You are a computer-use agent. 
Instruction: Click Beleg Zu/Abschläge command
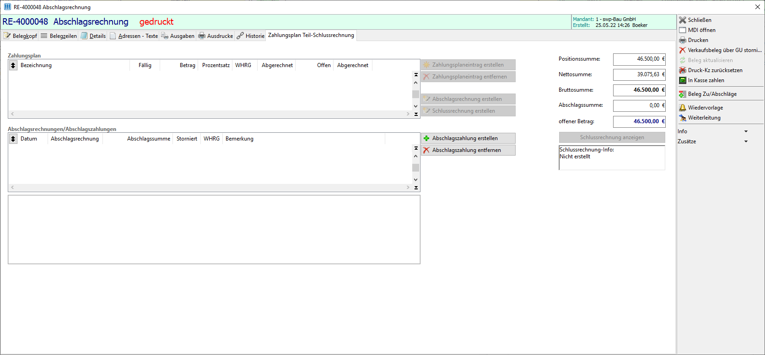pyautogui.click(x=712, y=94)
